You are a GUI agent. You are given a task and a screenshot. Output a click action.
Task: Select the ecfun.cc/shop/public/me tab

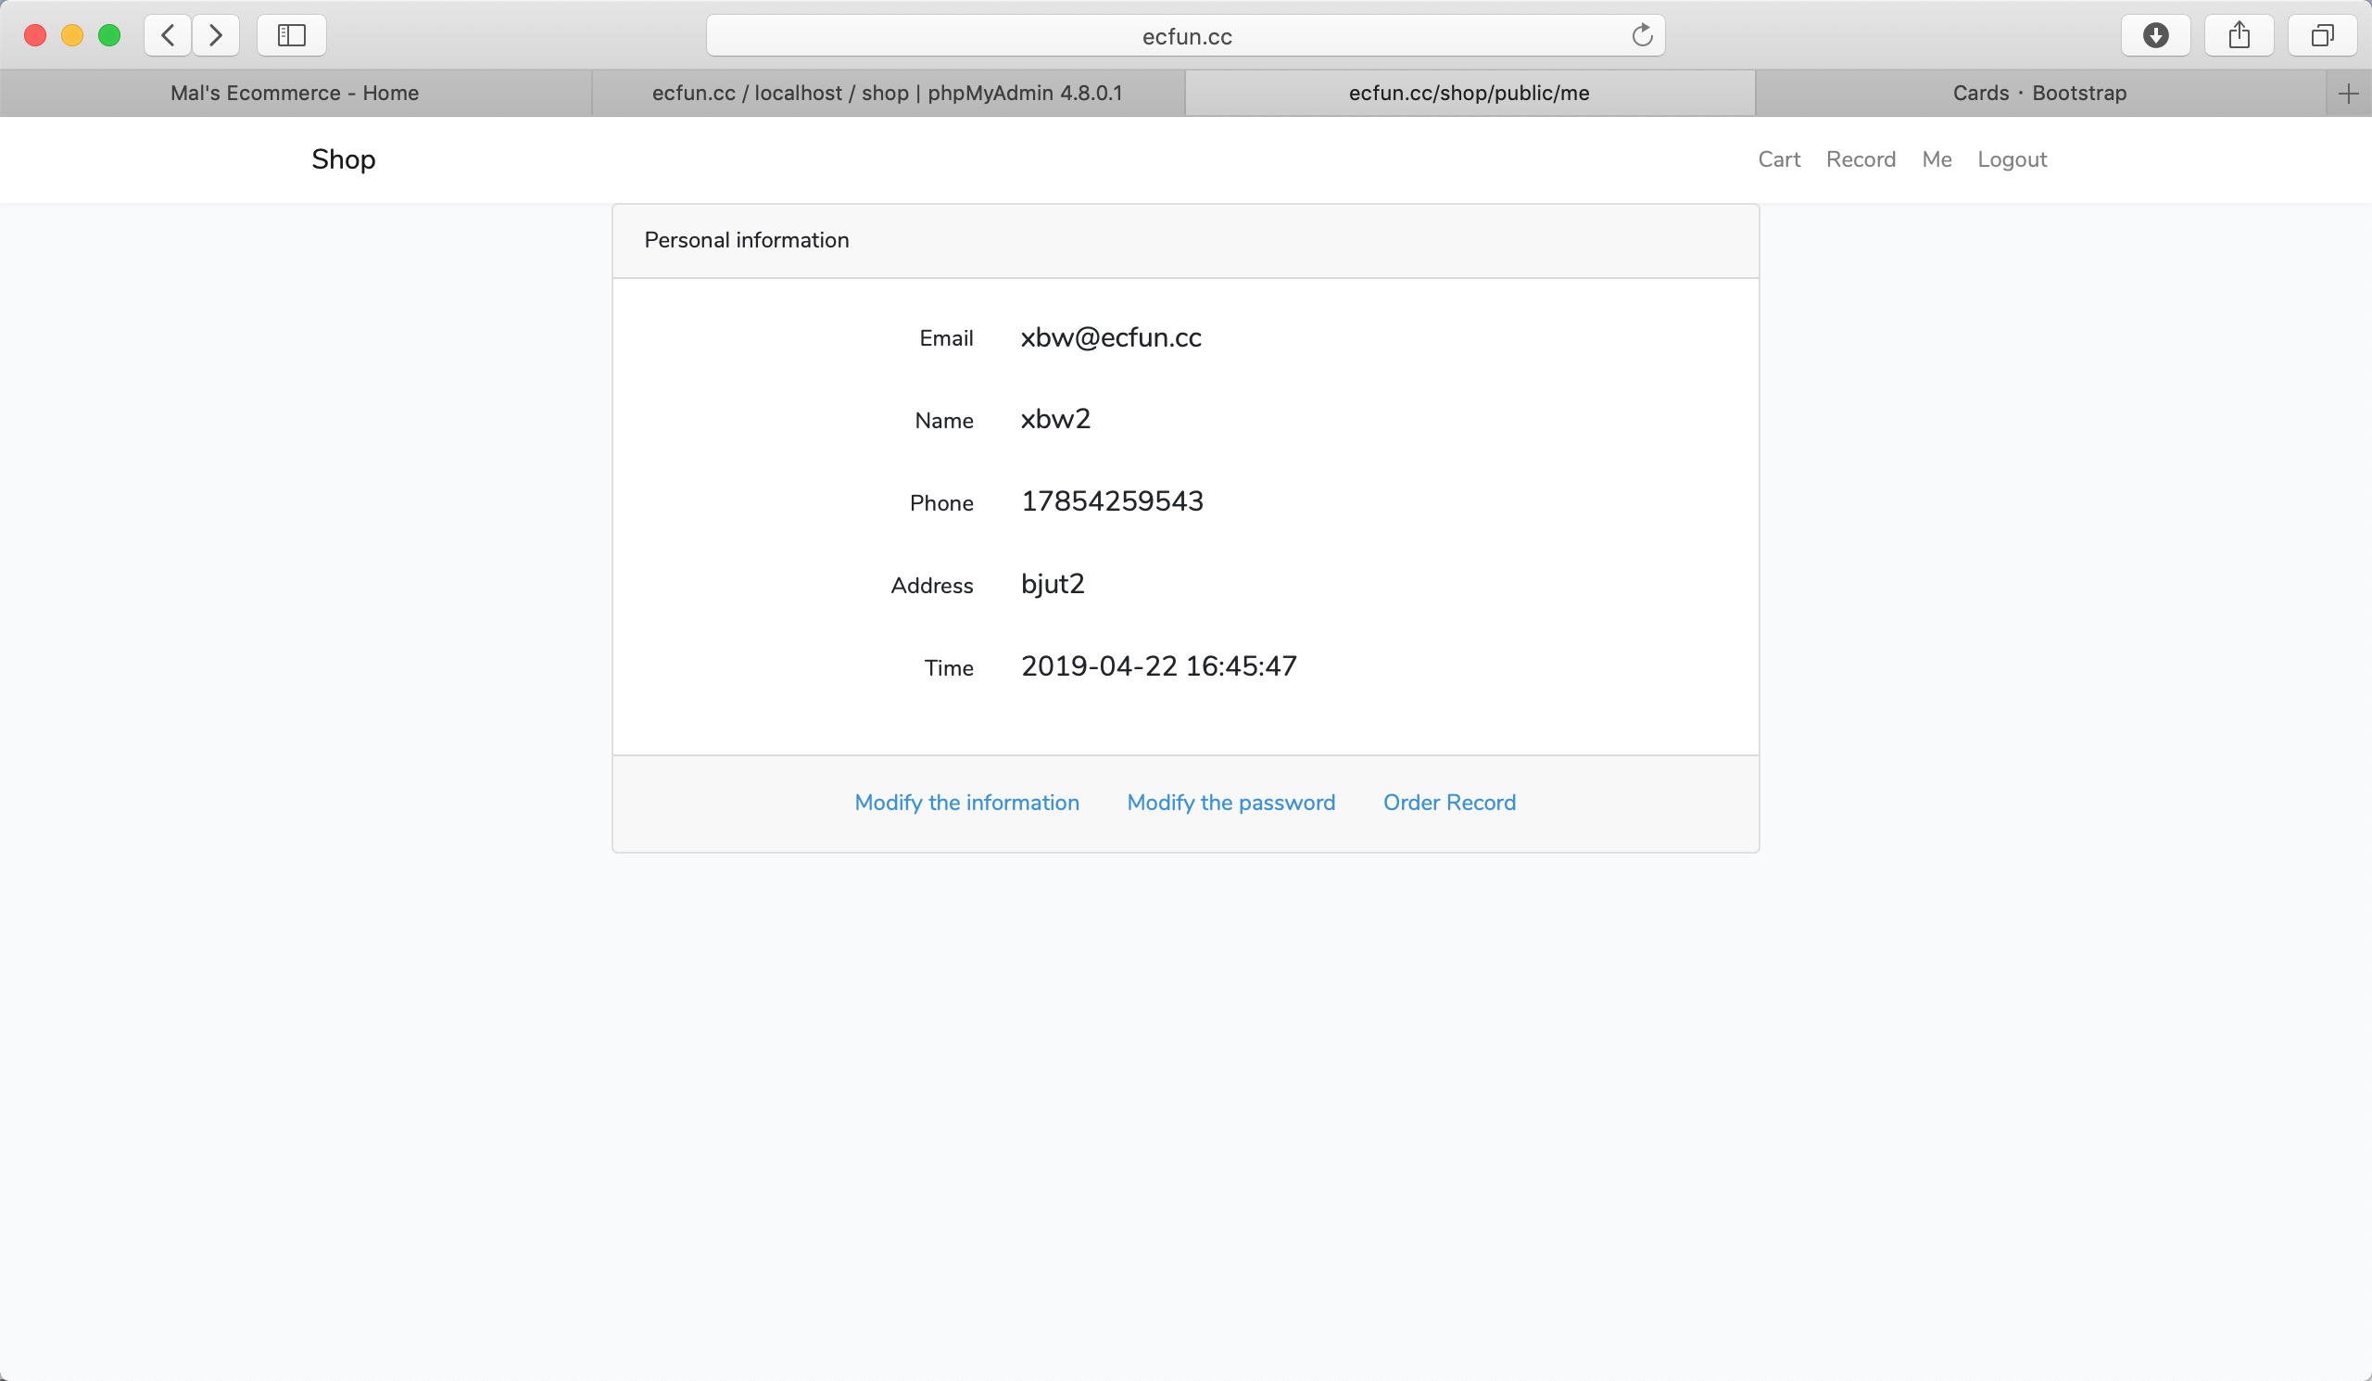coord(1469,94)
